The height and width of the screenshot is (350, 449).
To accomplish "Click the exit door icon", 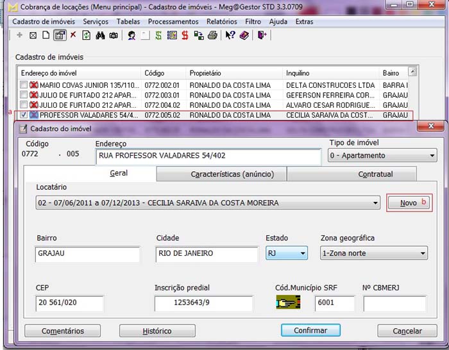I will click(x=262, y=35).
